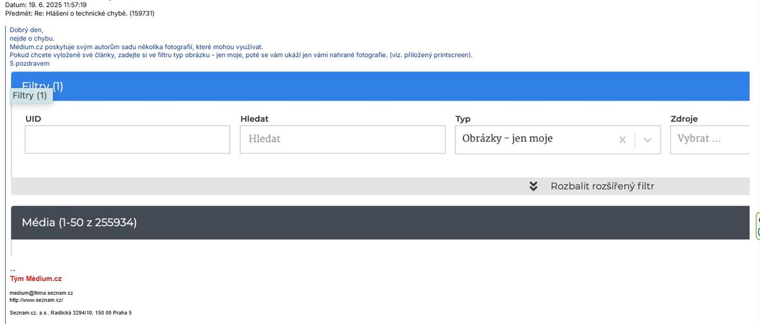Click the 'Obrázky – jen moje' selected value
The width and height of the screenshot is (760, 324).
point(507,139)
